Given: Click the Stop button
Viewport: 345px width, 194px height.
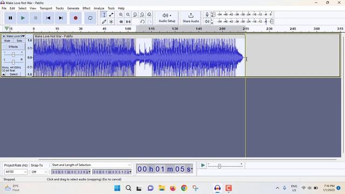Looking at the screenshot, I should point(36,18).
